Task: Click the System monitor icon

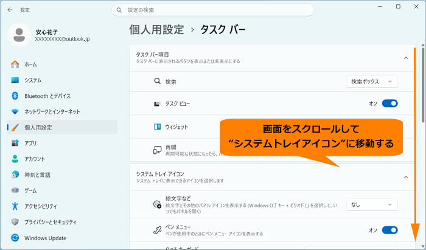Action: [x=15, y=80]
